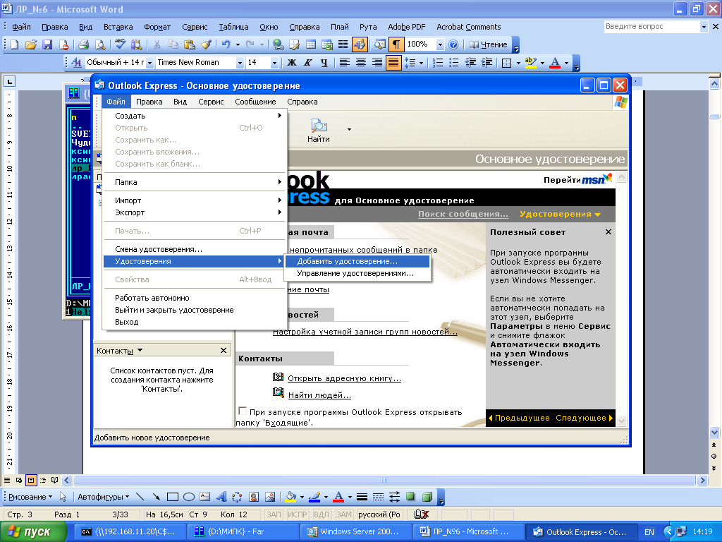Image resolution: width=722 pixels, height=542 pixels.
Task: Select the rectangle drawing tool
Action: point(173,497)
